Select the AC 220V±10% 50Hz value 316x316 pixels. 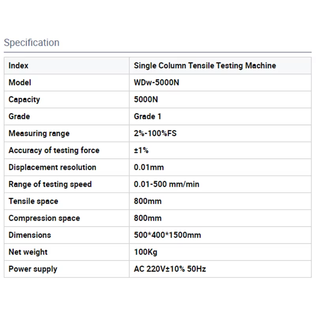coord(170,269)
